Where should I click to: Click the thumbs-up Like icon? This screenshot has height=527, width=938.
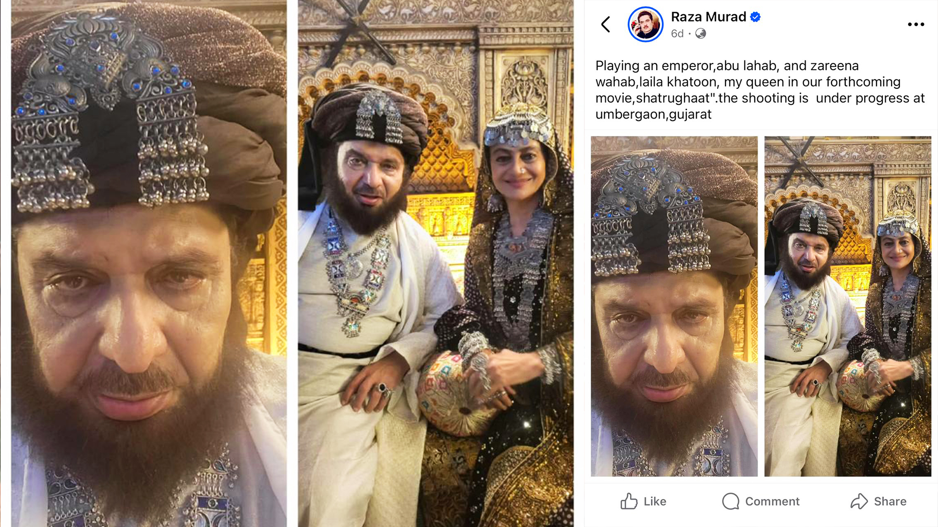click(629, 501)
